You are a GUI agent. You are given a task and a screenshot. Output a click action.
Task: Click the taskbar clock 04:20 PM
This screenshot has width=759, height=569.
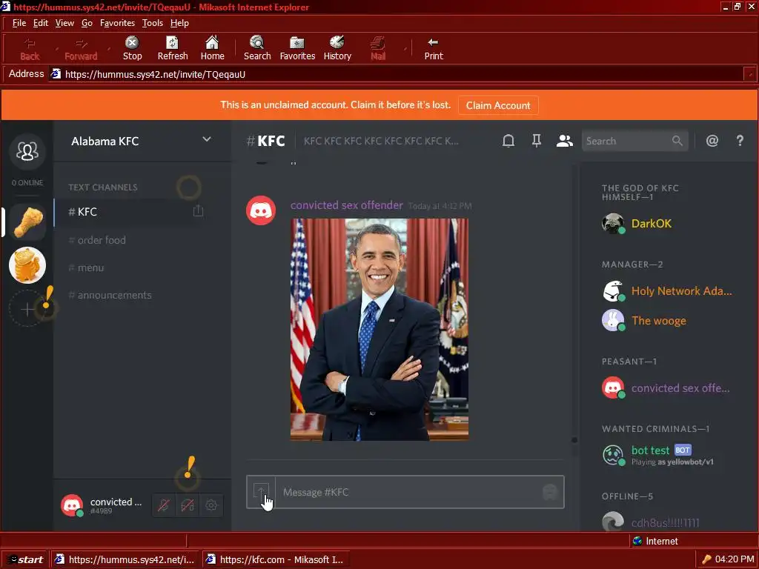[735, 559]
